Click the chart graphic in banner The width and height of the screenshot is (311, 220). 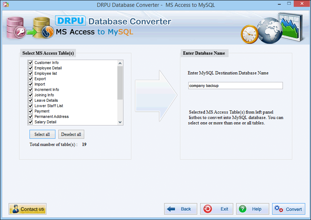(x=291, y=27)
